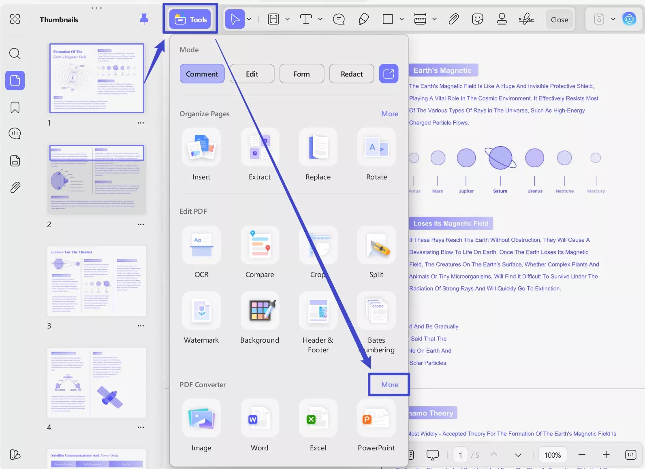645x469 pixels.
Task: Attach a file with paperclip tool
Action: tap(454, 19)
